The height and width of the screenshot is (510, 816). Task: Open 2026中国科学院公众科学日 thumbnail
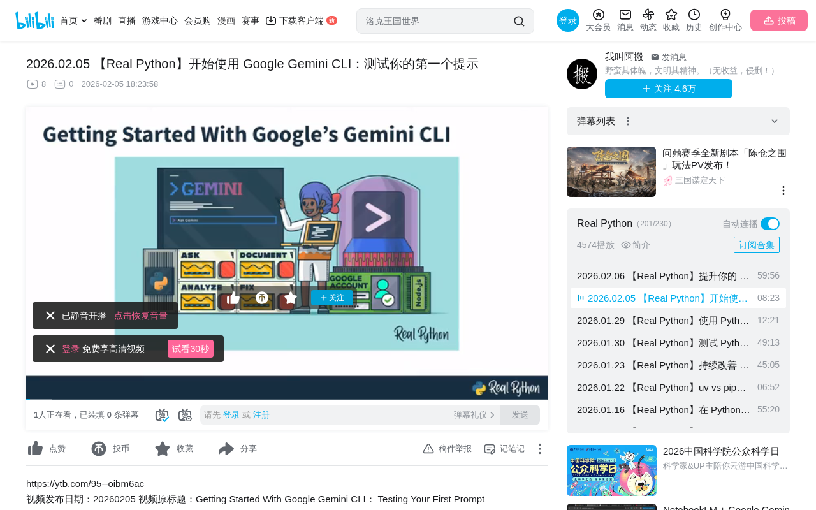pyautogui.click(x=611, y=470)
